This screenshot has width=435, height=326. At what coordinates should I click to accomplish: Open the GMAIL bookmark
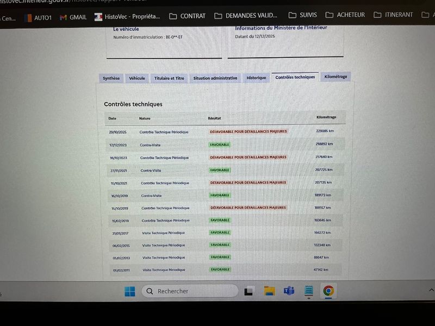click(73, 17)
